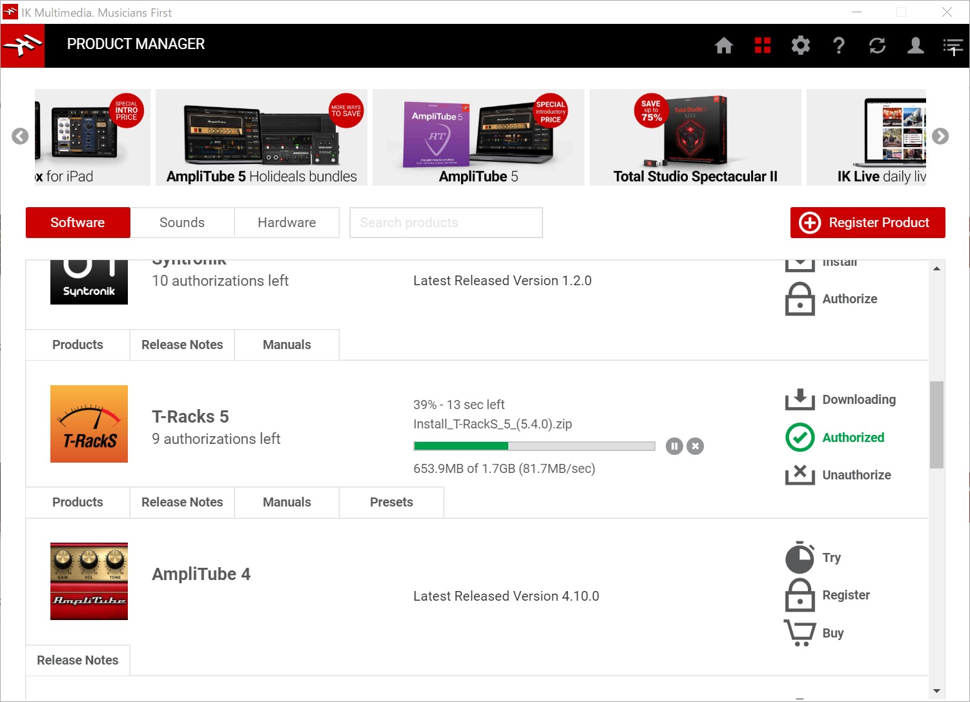Open T-Racks 5 Manuals tab
970x702 pixels.
point(287,503)
